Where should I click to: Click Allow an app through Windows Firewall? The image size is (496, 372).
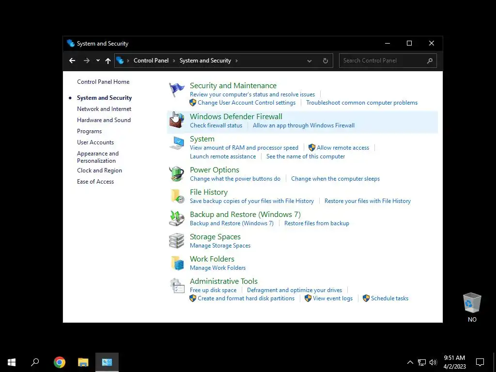pyautogui.click(x=304, y=125)
